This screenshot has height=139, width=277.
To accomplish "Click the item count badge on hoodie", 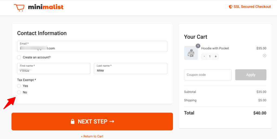I will click(198, 46).
